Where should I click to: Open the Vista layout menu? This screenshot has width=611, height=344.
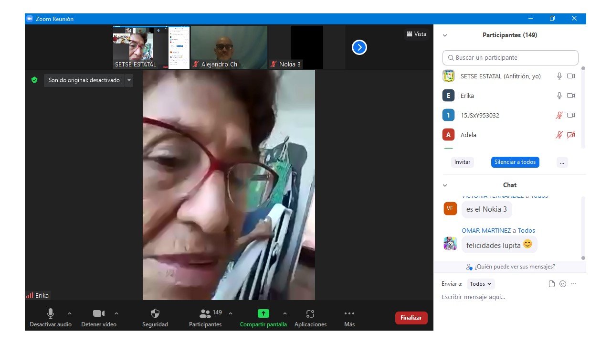coord(416,34)
